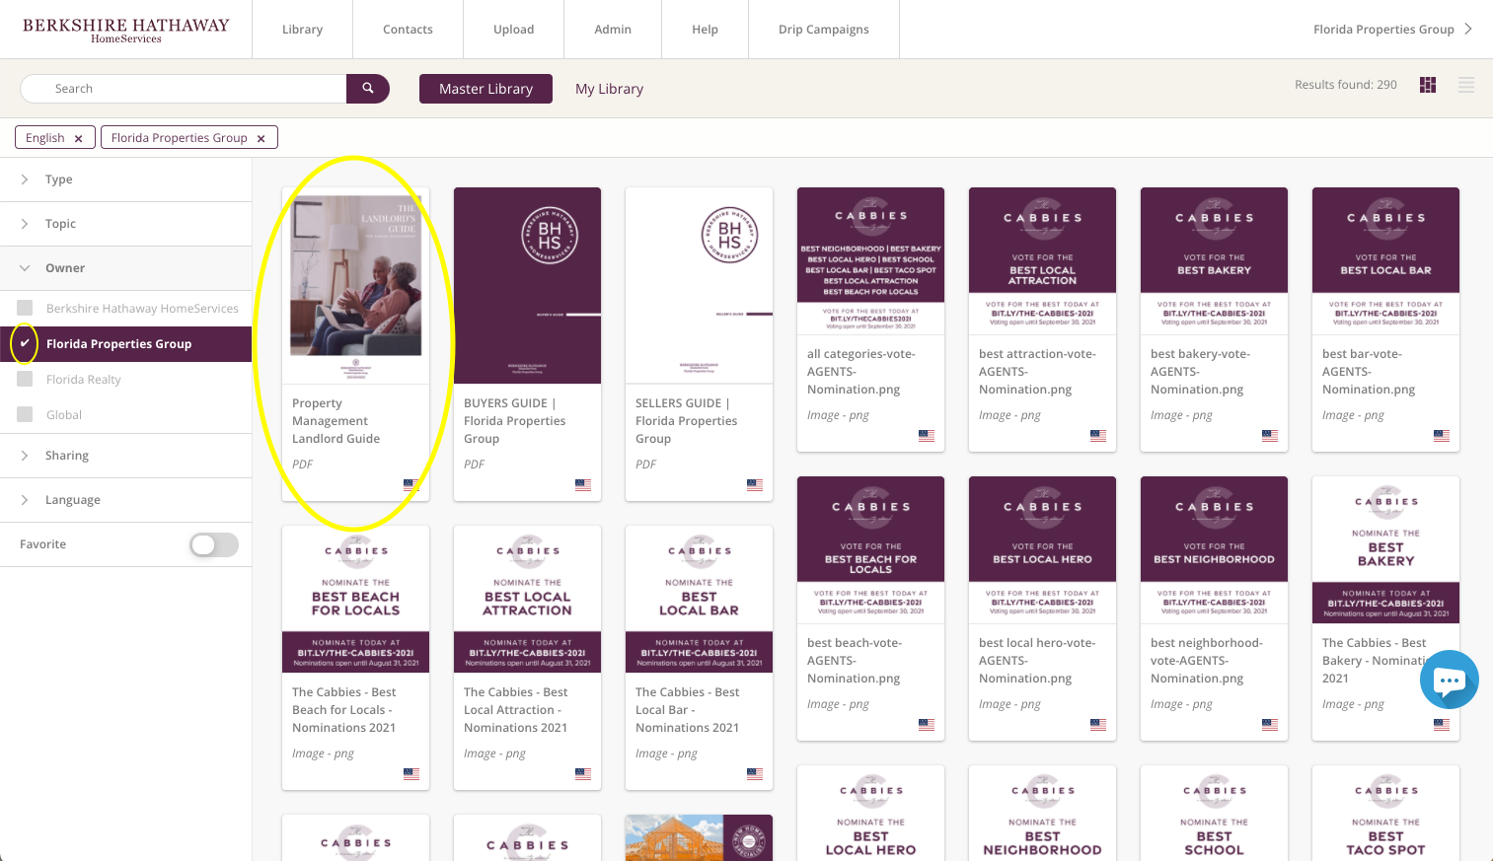
Task: Switch to My Library tab
Action: pos(609,89)
